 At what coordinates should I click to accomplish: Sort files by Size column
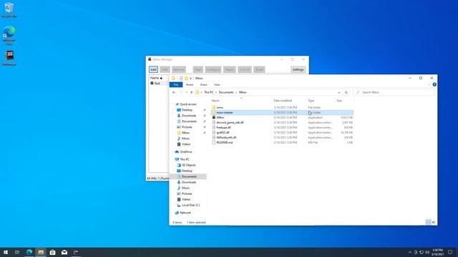[x=339, y=101]
